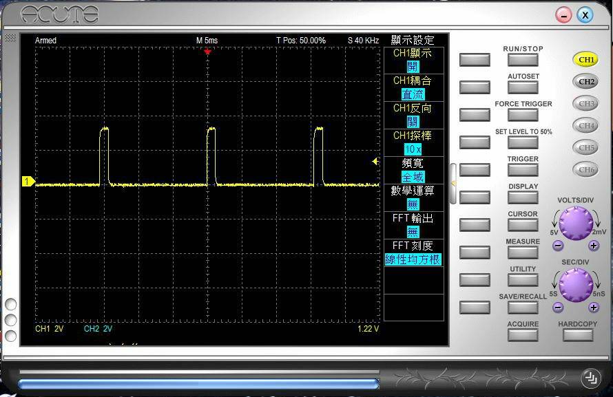This screenshot has height=397, width=613.
Task: Click the minus button under SEC/DIV
Action: pyautogui.click(x=559, y=308)
